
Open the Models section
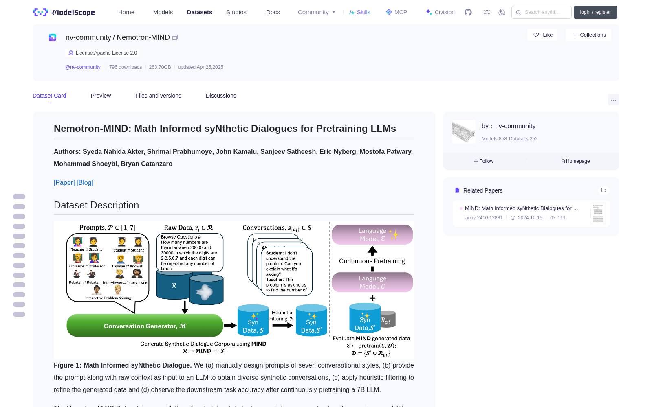[x=163, y=12]
